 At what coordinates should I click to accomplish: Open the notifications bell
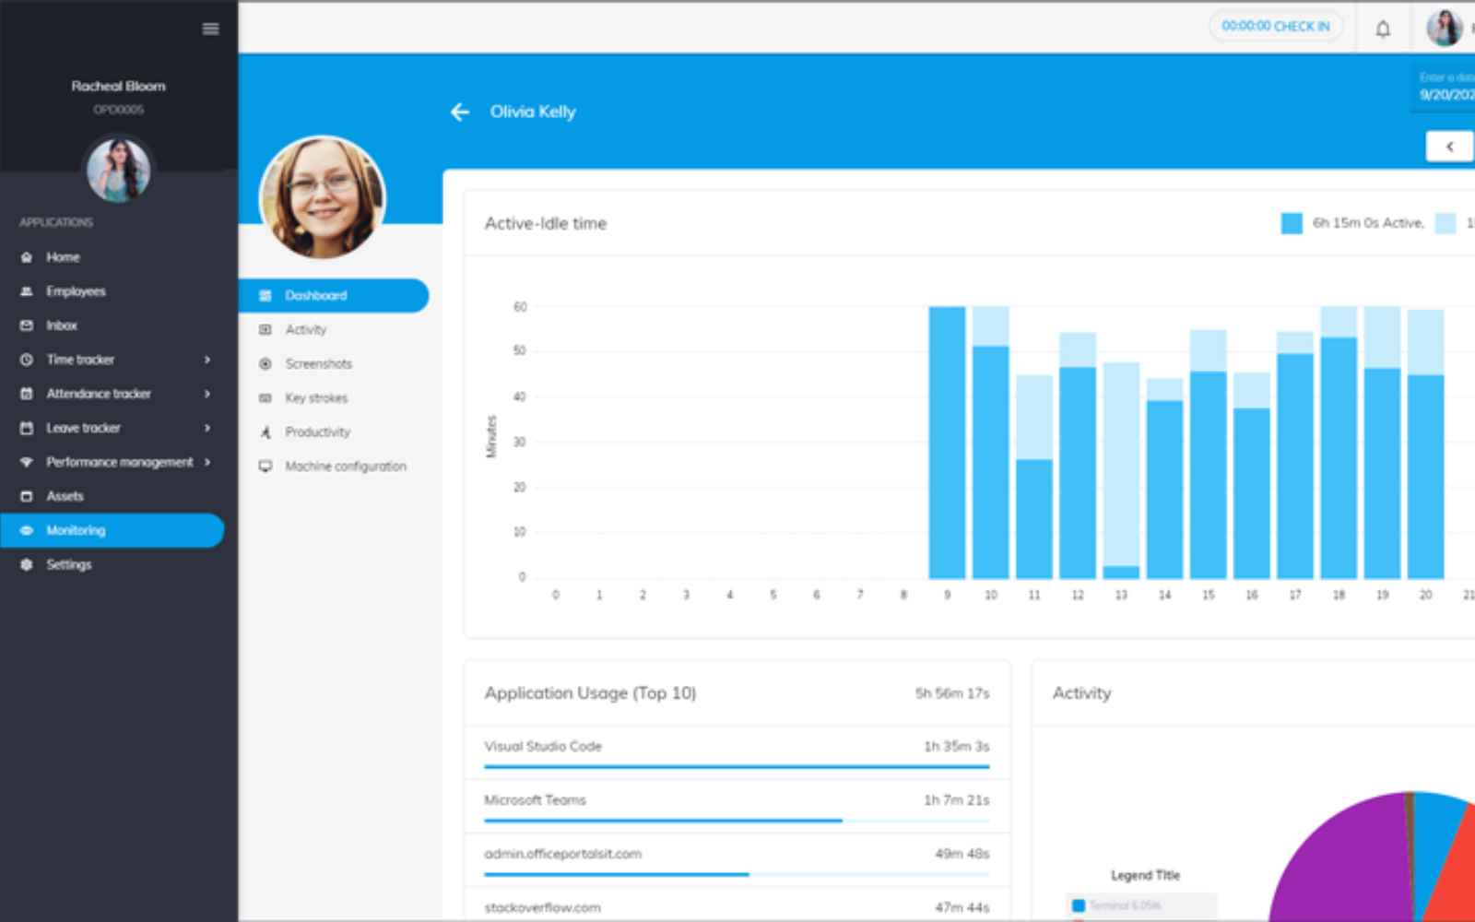(1383, 29)
